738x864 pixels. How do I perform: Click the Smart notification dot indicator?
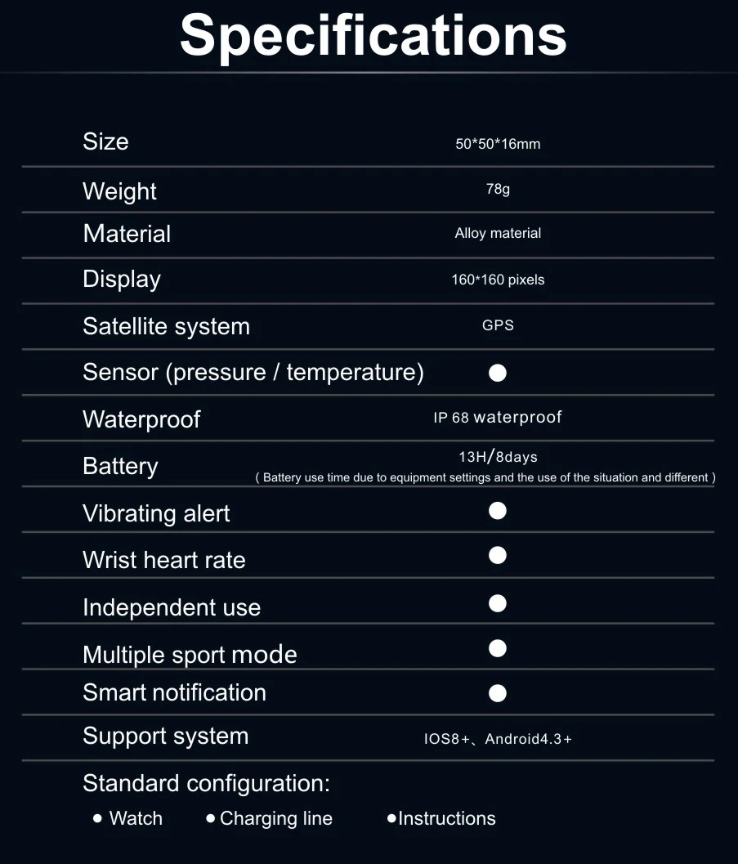click(498, 693)
